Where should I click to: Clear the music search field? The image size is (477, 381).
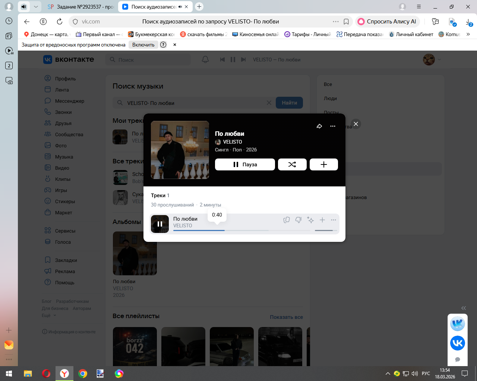pyautogui.click(x=269, y=103)
